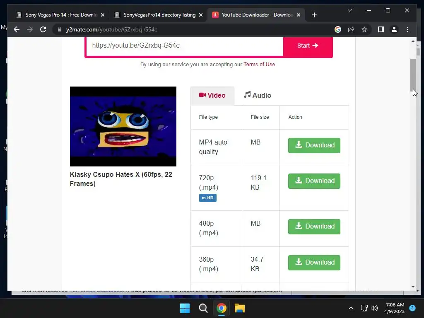Expand the tab search chevron
The image size is (424, 318).
(x=349, y=10)
